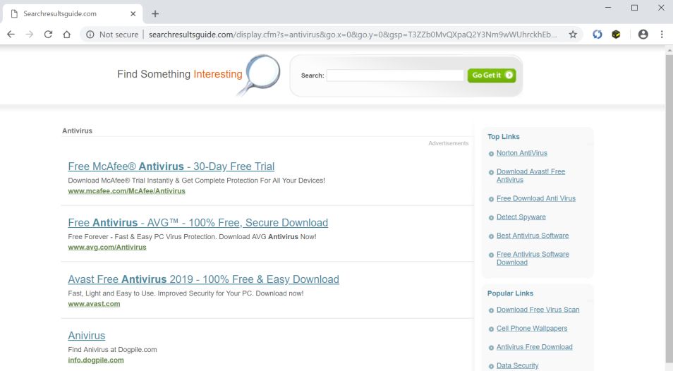Click inside the Search text field
Viewport: 673px width, 371px height.
pyautogui.click(x=395, y=75)
